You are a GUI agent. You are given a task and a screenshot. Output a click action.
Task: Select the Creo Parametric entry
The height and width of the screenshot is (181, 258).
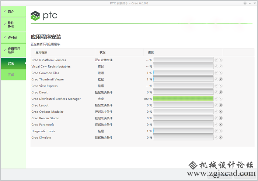[x=43, y=124]
